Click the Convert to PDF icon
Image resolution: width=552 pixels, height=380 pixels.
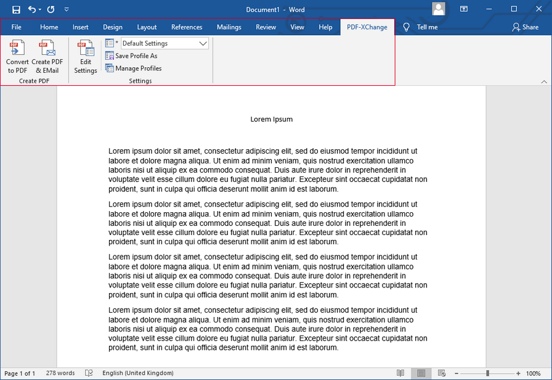(x=17, y=49)
